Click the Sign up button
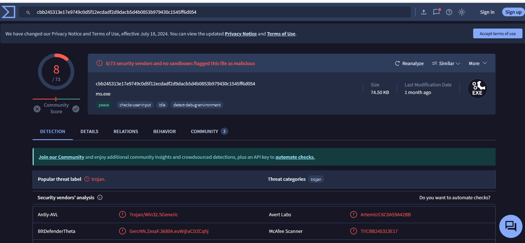Image resolution: width=525 pixels, height=243 pixels. click(x=513, y=12)
